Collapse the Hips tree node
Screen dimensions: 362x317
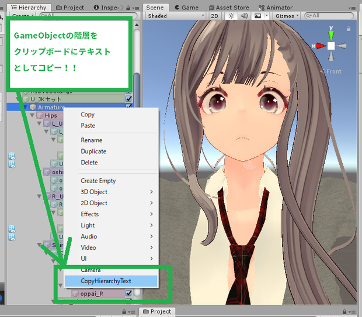(x=32, y=115)
